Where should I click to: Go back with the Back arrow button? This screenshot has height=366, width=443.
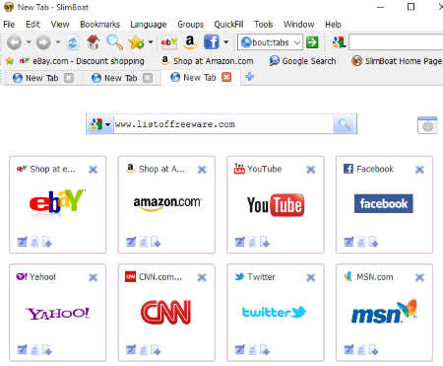(14, 42)
